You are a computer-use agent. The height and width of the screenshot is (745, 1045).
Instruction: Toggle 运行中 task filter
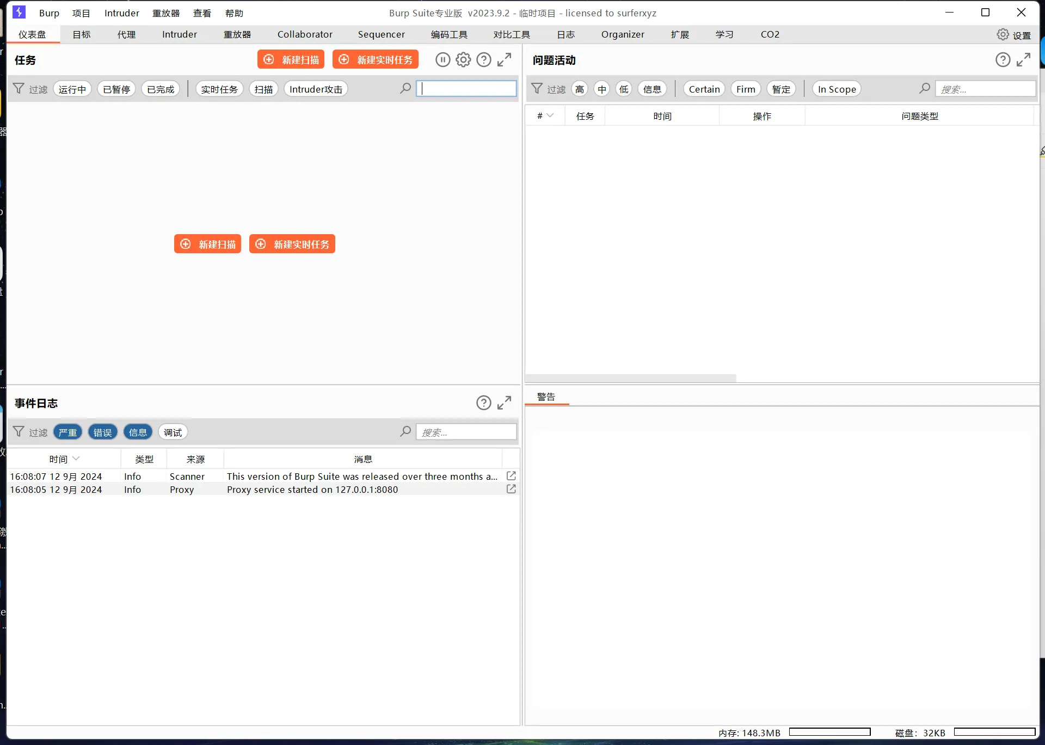point(72,89)
